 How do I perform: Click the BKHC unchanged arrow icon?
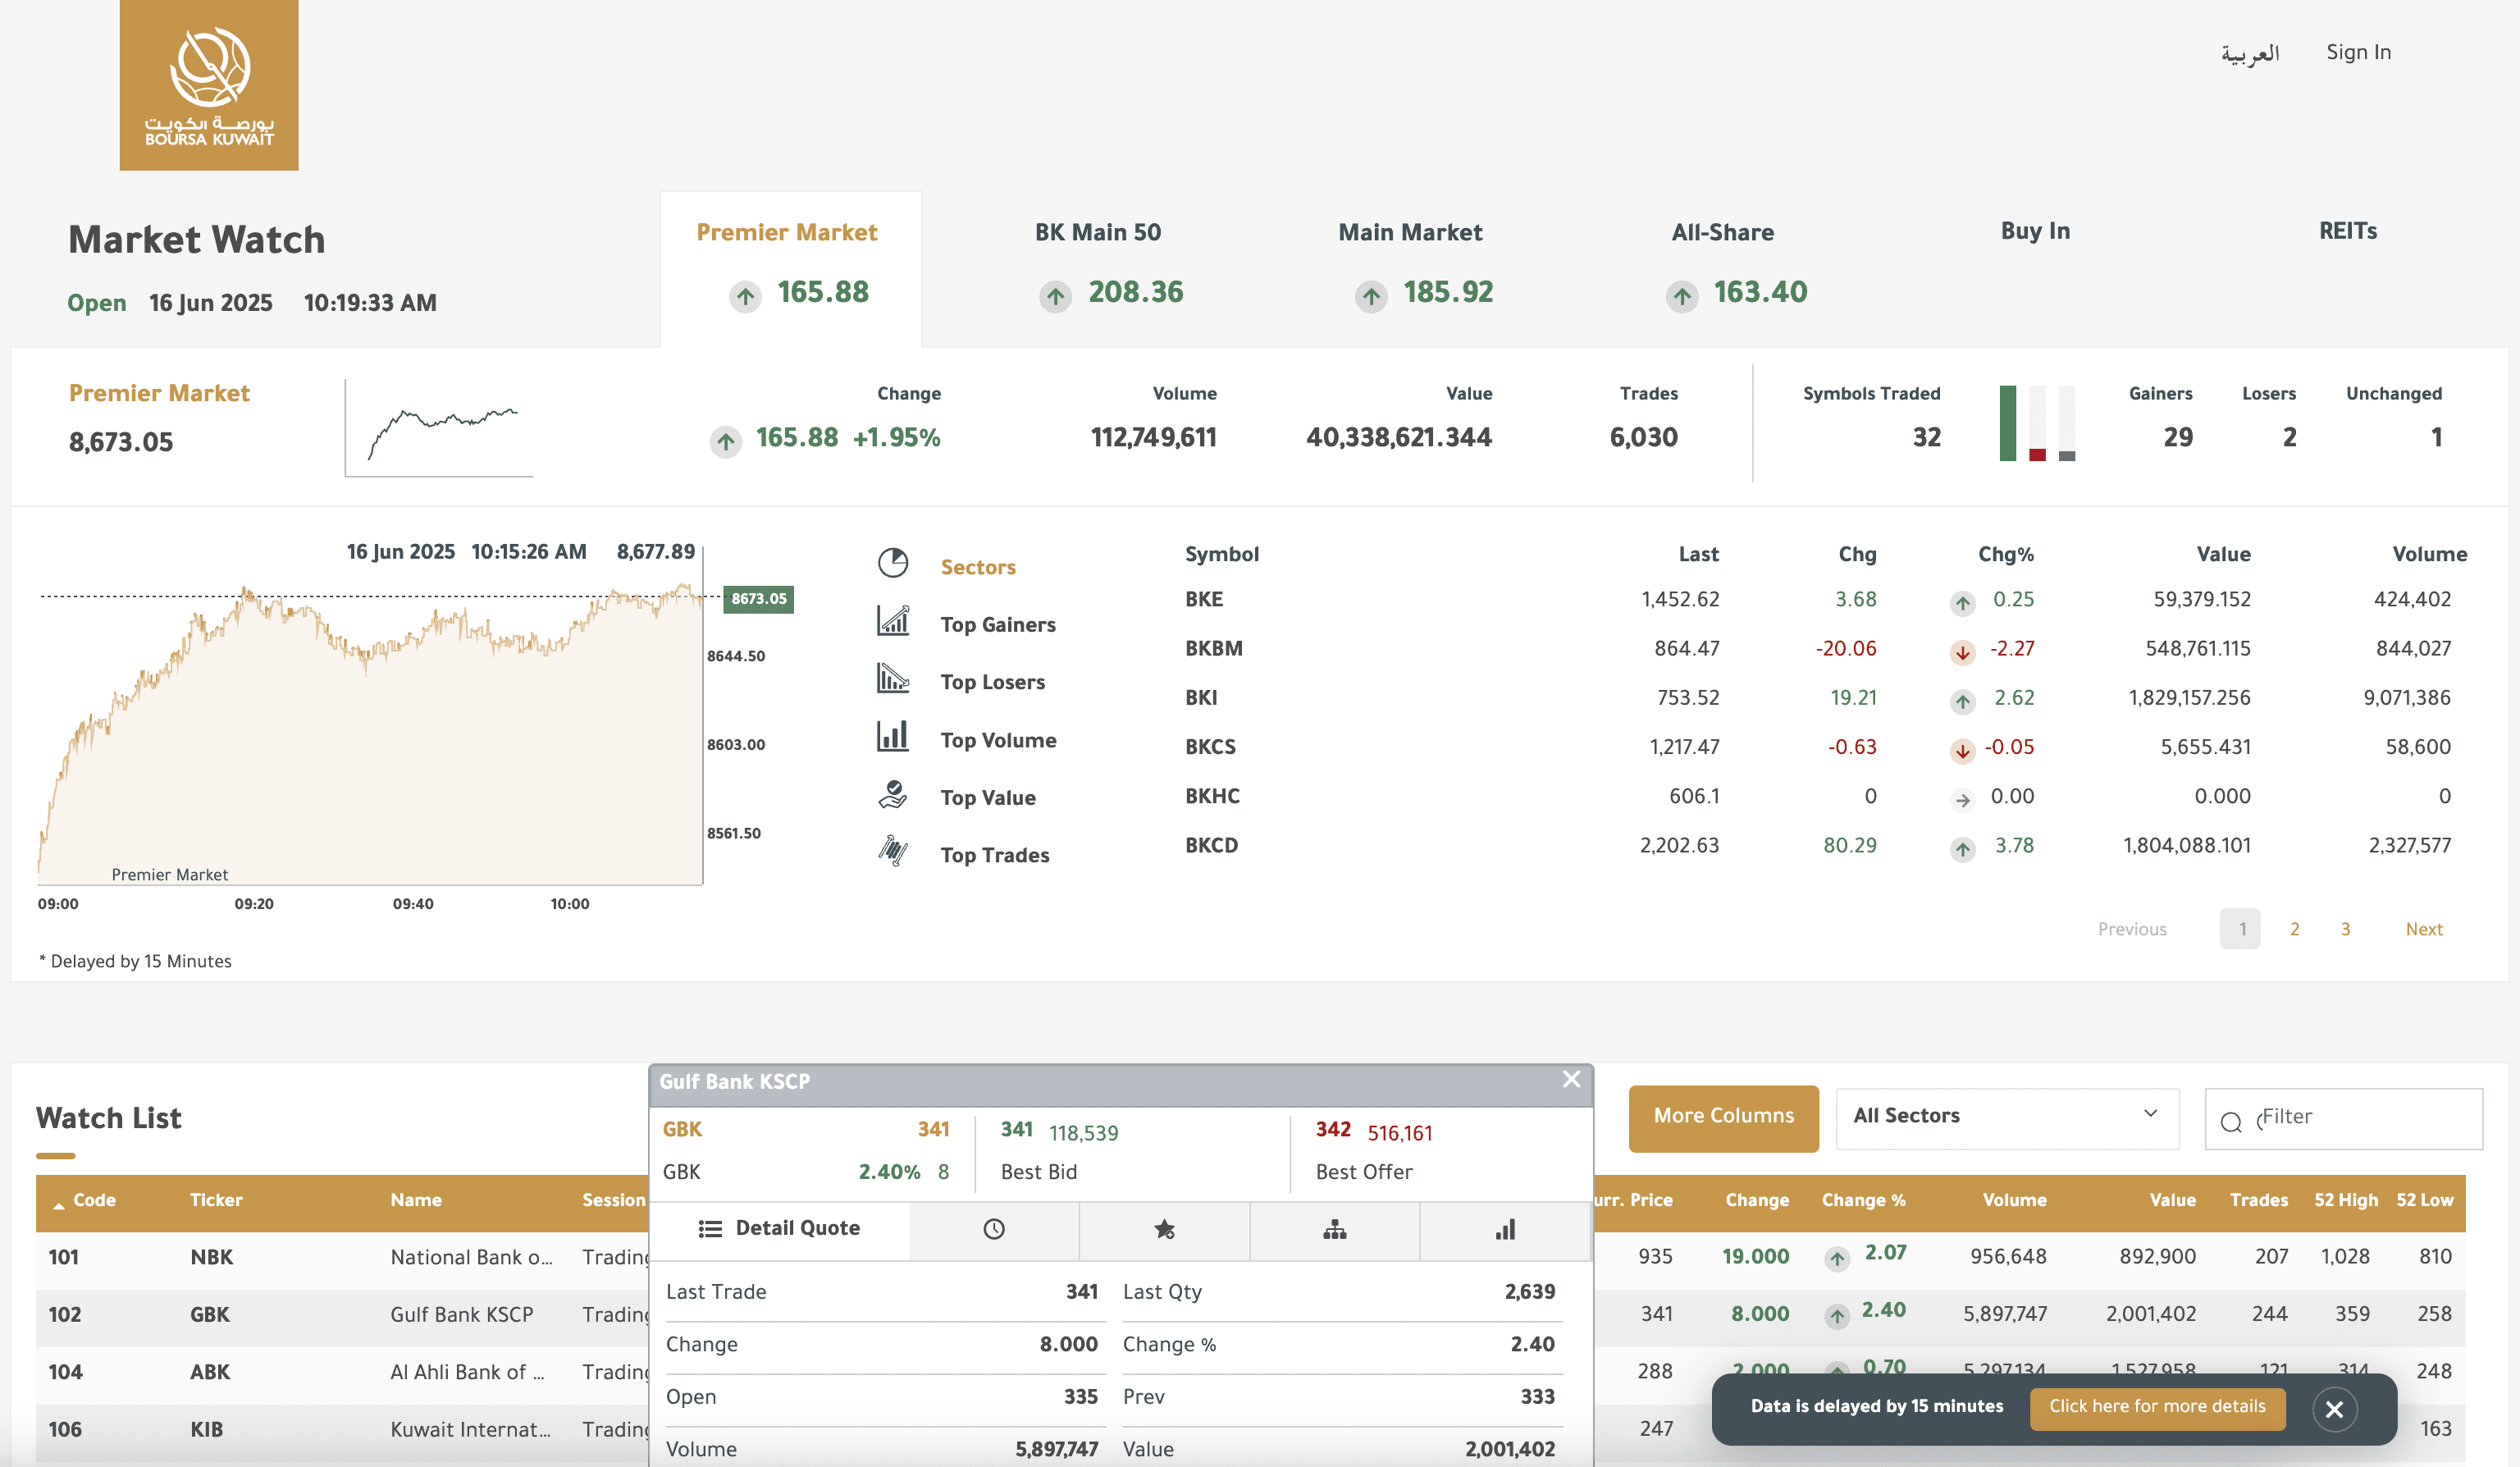click(x=1962, y=800)
